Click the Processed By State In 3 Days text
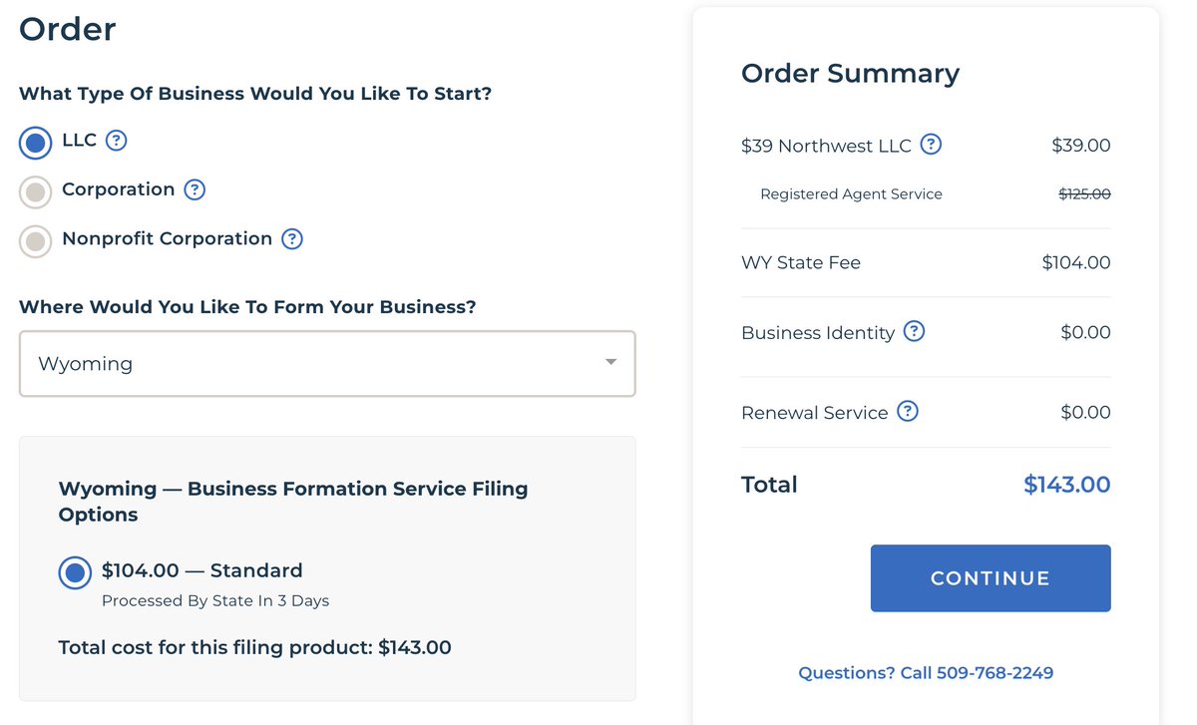Screen dimensions: 1197x725 click(x=215, y=601)
